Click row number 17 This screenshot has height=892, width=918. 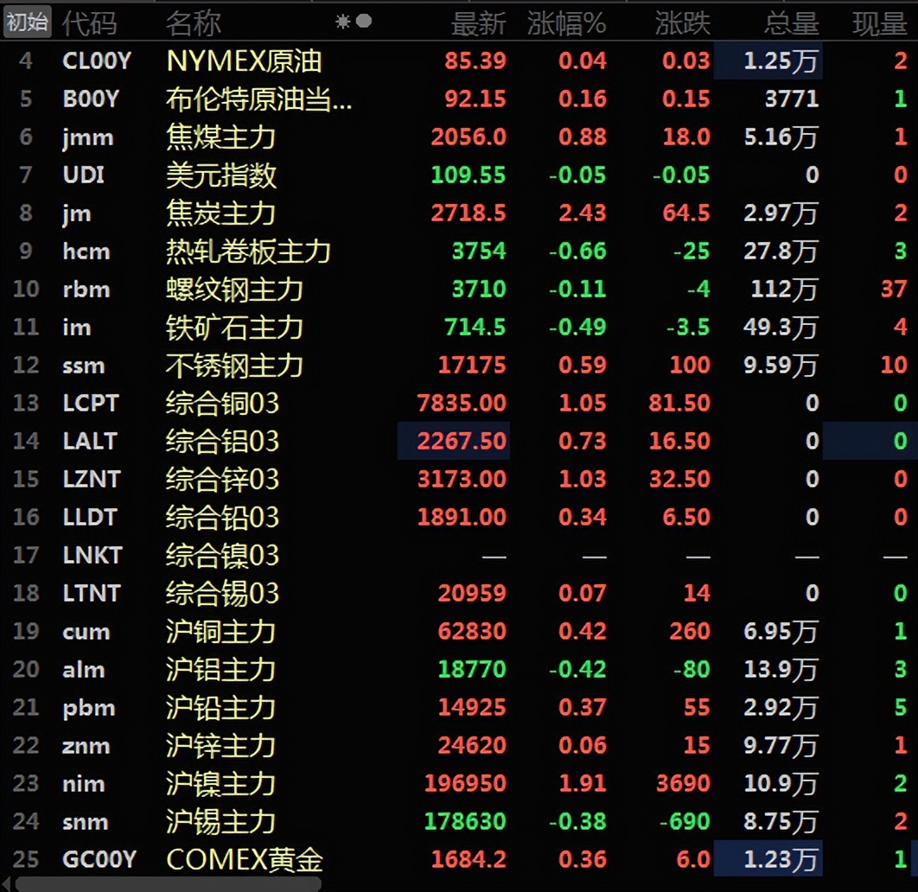(x=26, y=555)
